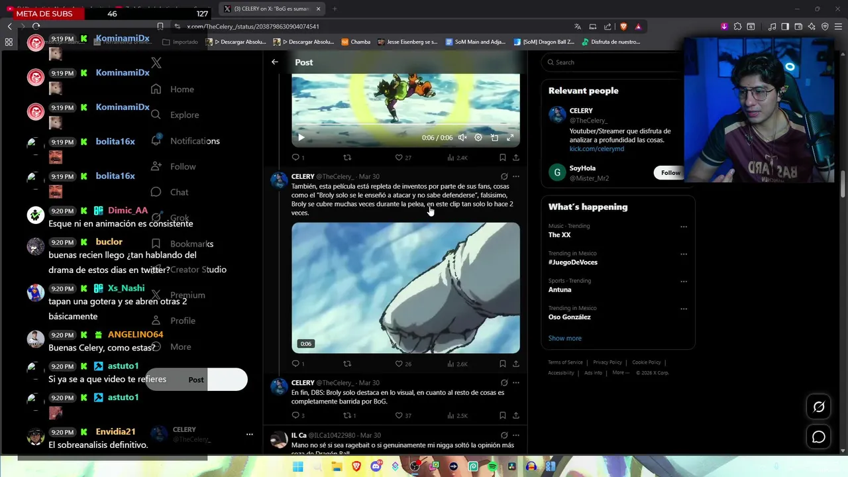
Task: Click Show more under What's happening
Action: tap(564, 338)
